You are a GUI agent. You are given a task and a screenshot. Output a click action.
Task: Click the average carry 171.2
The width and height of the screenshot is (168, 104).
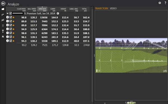(55, 45)
